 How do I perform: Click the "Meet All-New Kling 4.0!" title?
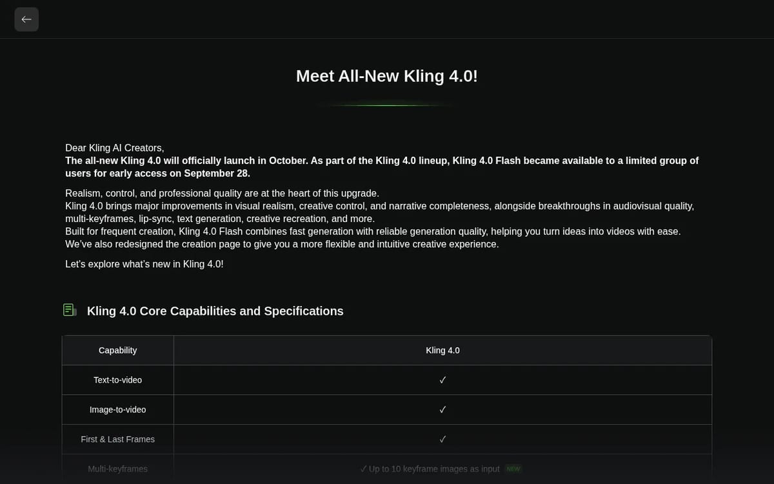[x=387, y=76]
